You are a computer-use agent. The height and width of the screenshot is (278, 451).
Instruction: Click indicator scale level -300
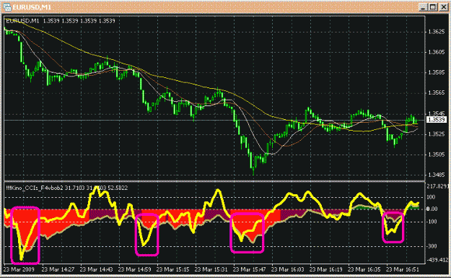click(432, 246)
